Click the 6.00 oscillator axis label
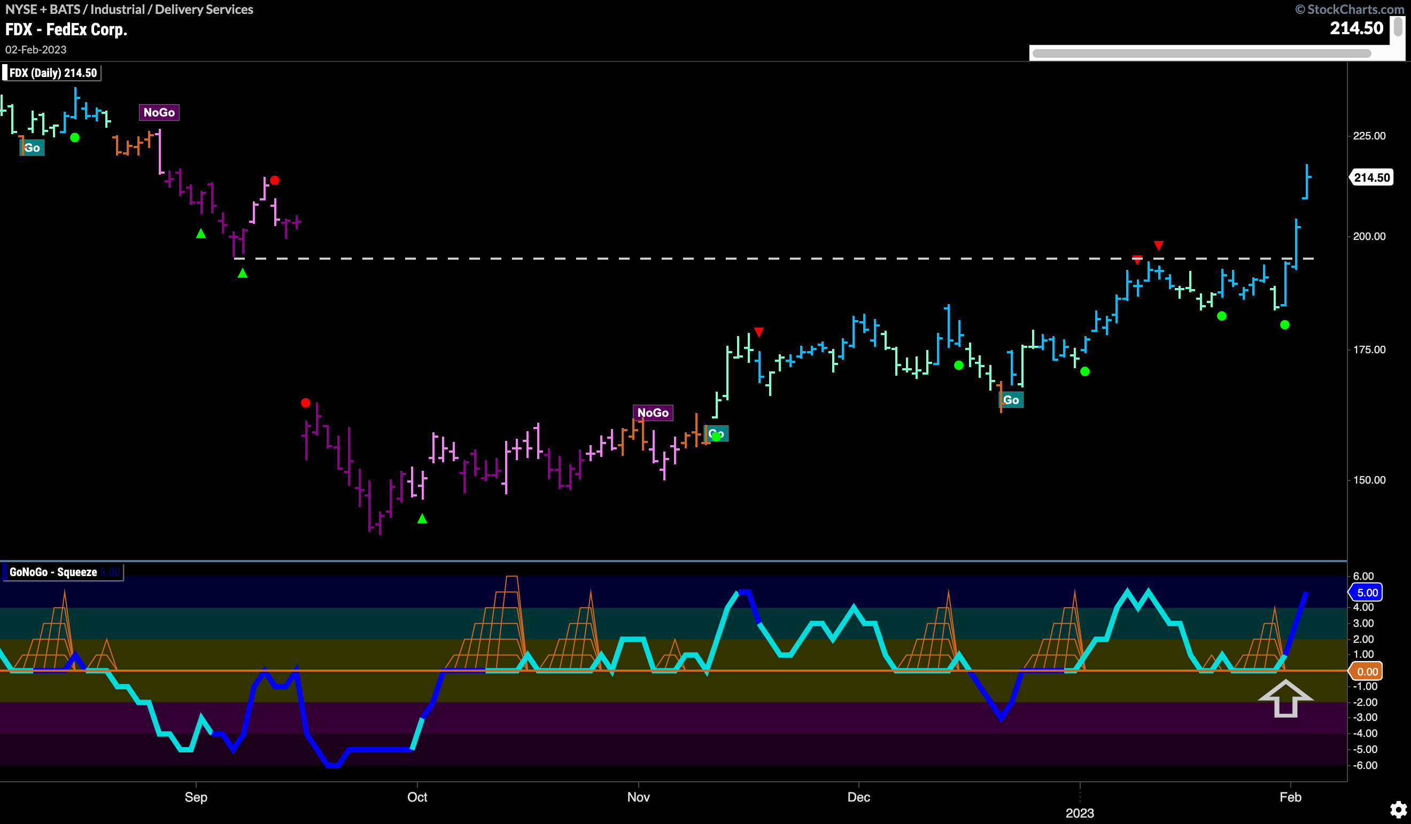Image resolution: width=1411 pixels, height=824 pixels. tap(1363, 576)
